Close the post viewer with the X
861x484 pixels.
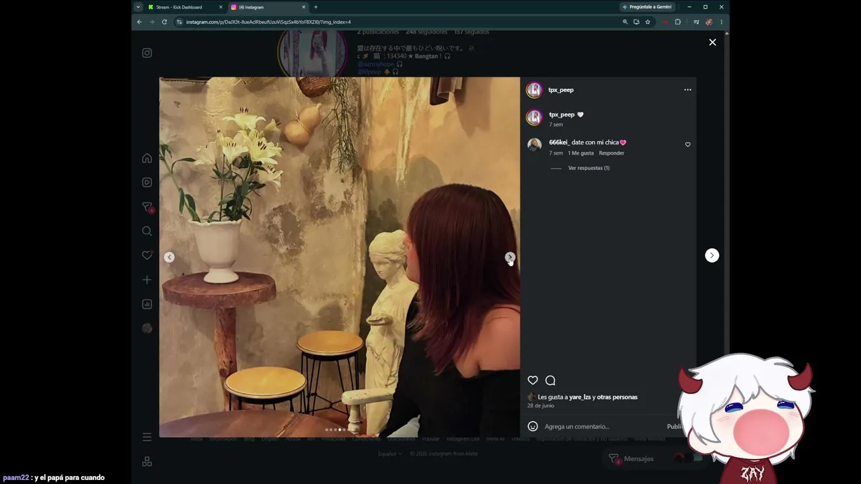[712, 42]
